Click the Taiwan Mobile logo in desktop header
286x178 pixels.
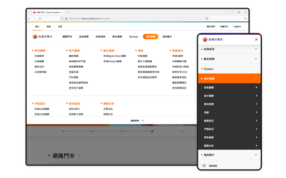(41, 36)
